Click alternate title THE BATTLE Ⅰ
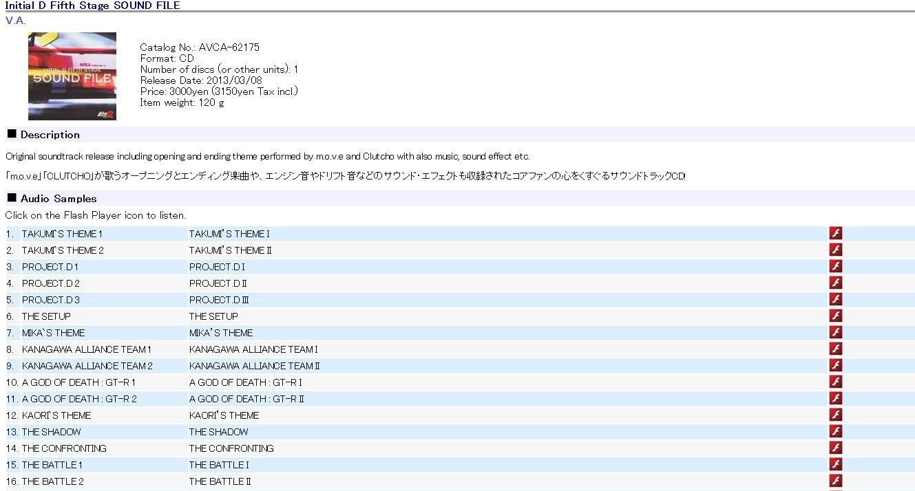Screen dimensions: 915x491 (219, 465)
